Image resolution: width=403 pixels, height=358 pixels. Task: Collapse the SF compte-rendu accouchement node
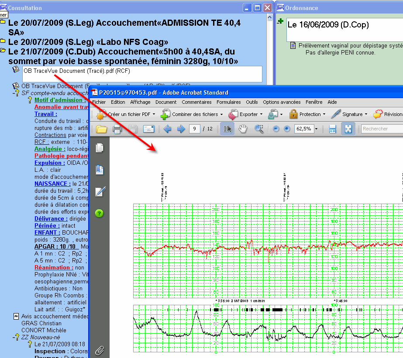(14, 93)
